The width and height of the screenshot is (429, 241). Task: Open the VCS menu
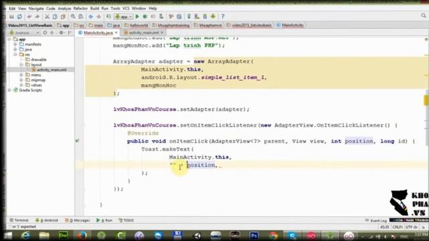tap(126, 9)
